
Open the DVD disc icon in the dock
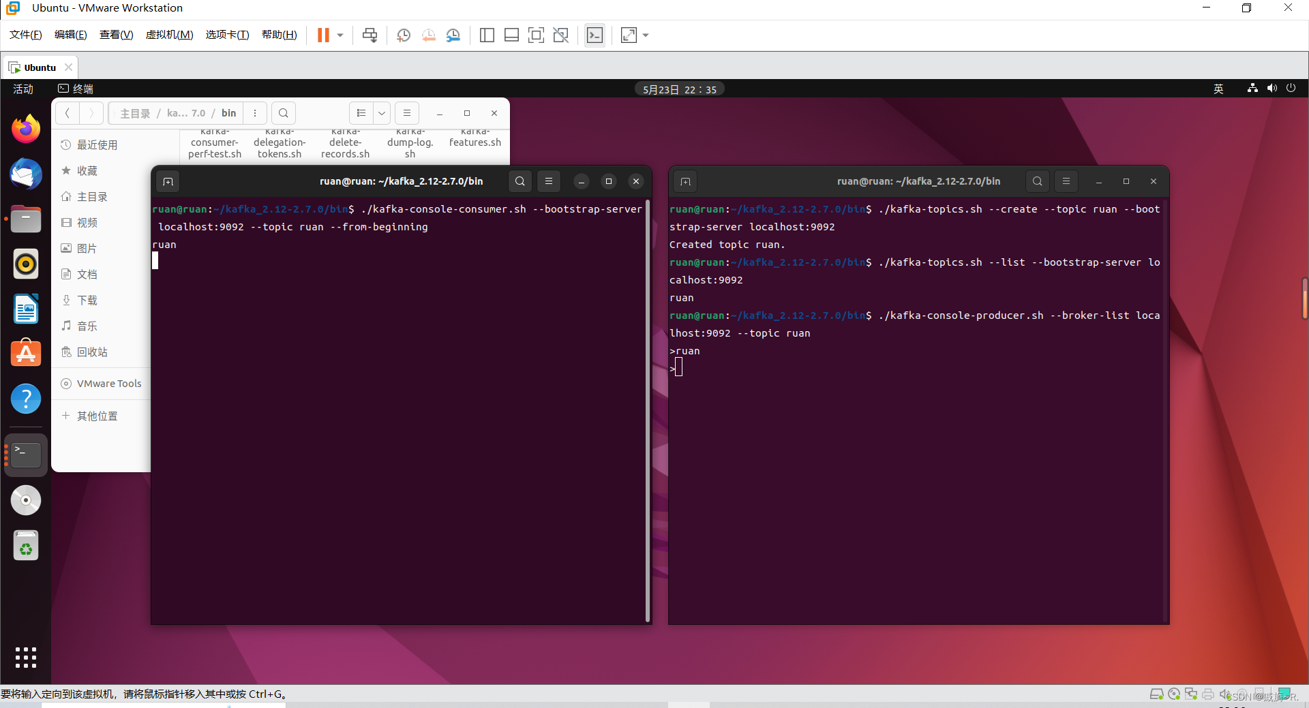point(26,500)
